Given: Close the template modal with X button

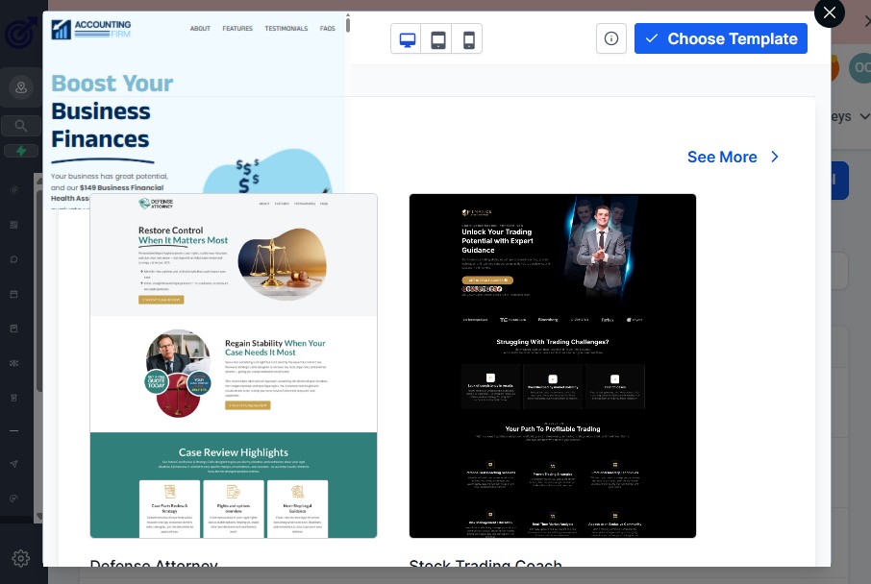Looking at the screenshot, I should pos(830,12).
